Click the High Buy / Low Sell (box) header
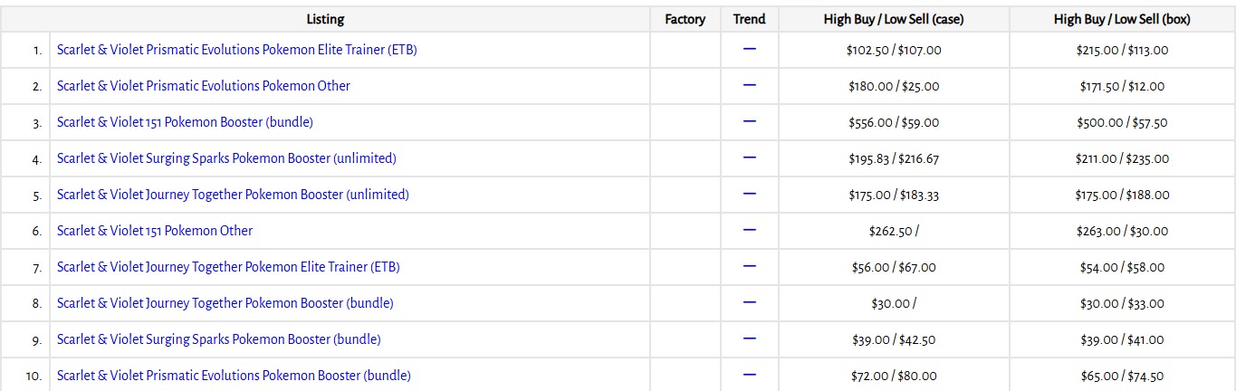This screenshot has height=391, width=1236. click(x=1122, y=19)
